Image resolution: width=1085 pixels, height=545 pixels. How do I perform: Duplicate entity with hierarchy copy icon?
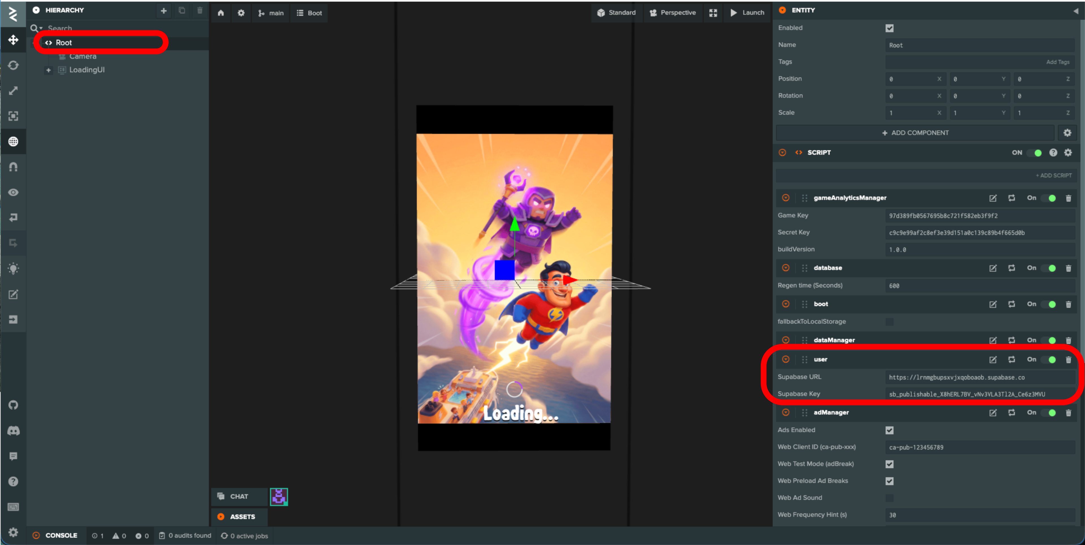click(x=182, y=10)
